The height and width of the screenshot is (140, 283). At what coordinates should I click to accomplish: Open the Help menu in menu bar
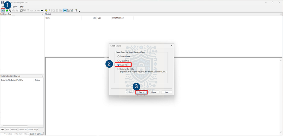point(22,6)
